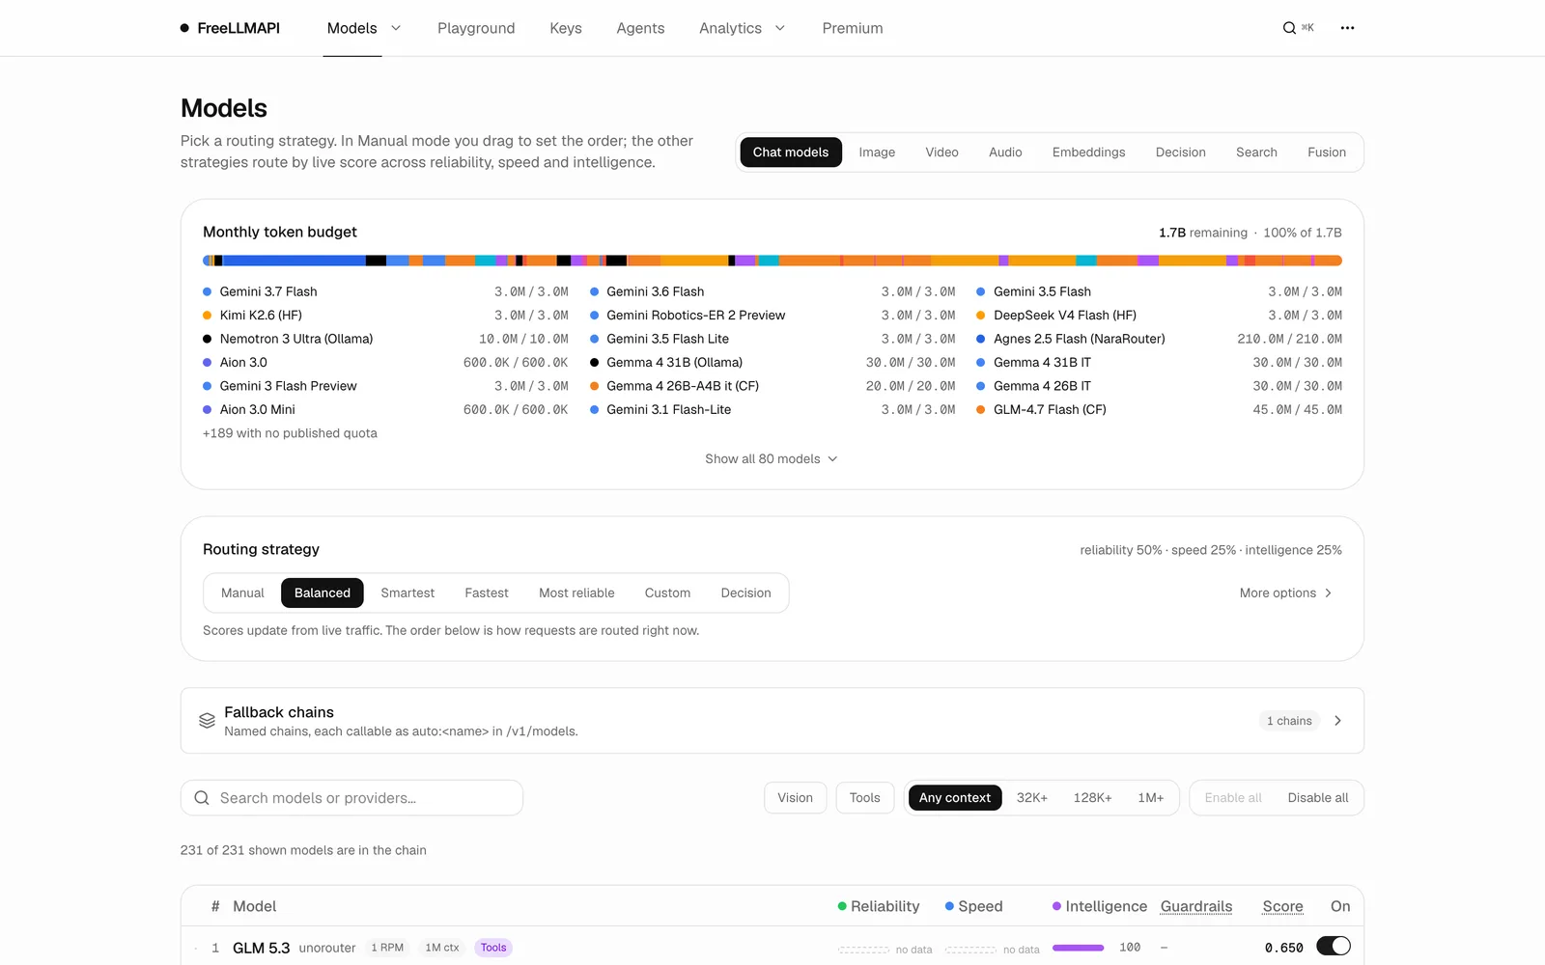Screen dimensions: 1545x965
Task: Click the monthly token budget color bar
Action: [x=772, y=261]
